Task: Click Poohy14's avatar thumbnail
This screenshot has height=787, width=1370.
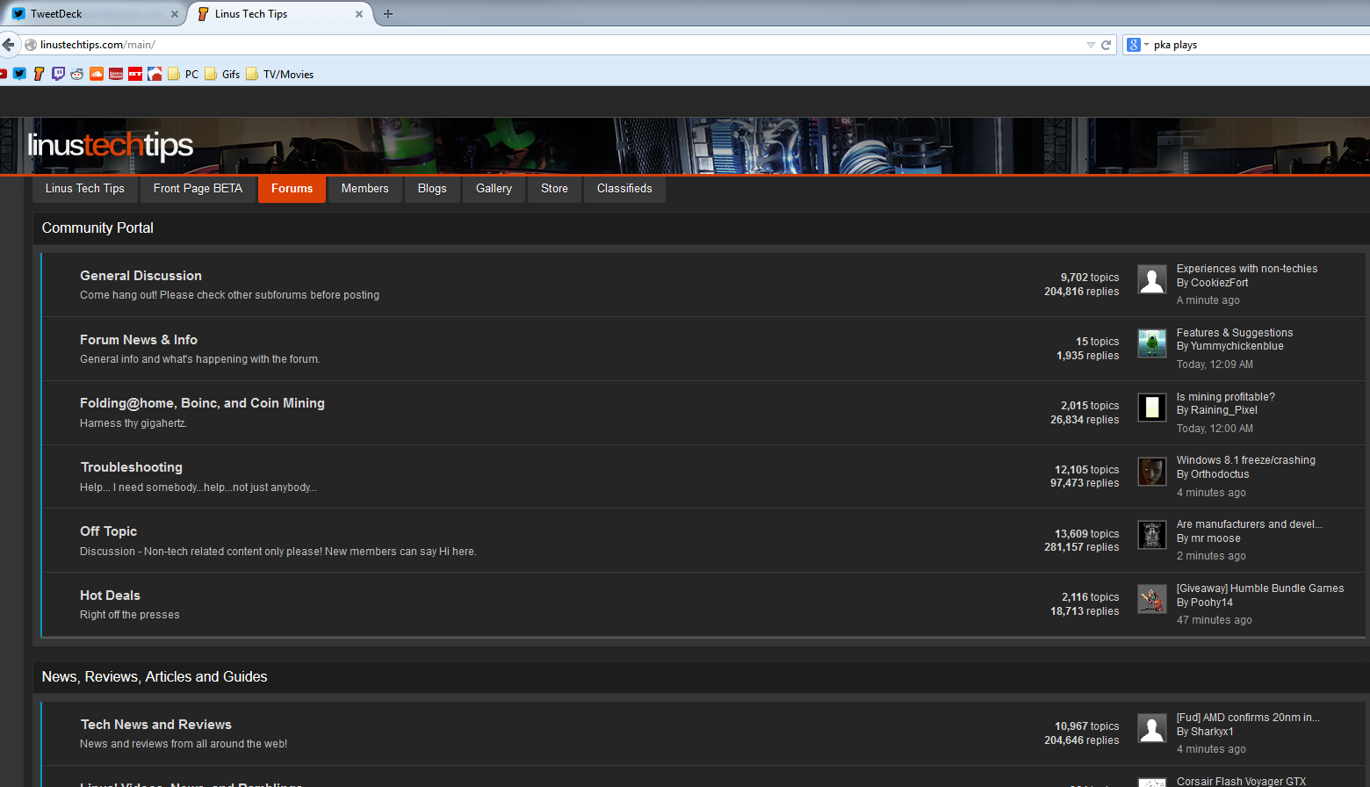Action: coord(1151,599)
